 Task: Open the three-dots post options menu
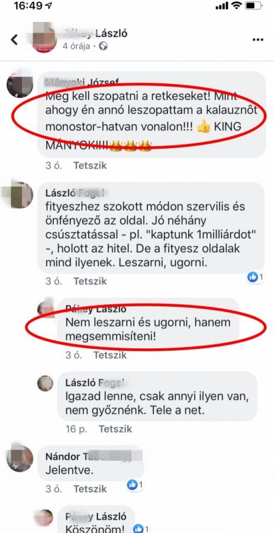click(x=257, y=40)
